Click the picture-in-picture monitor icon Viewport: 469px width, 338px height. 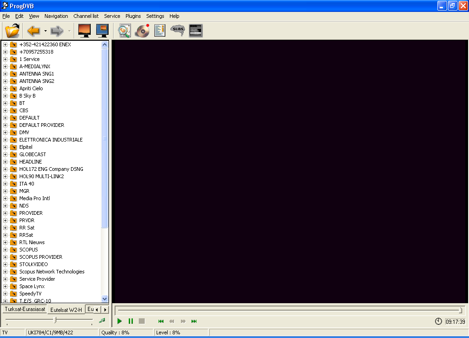(102, 31)
